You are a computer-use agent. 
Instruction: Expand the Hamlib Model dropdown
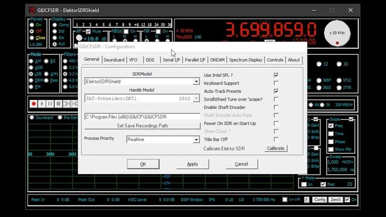click(x=196, y=99)
